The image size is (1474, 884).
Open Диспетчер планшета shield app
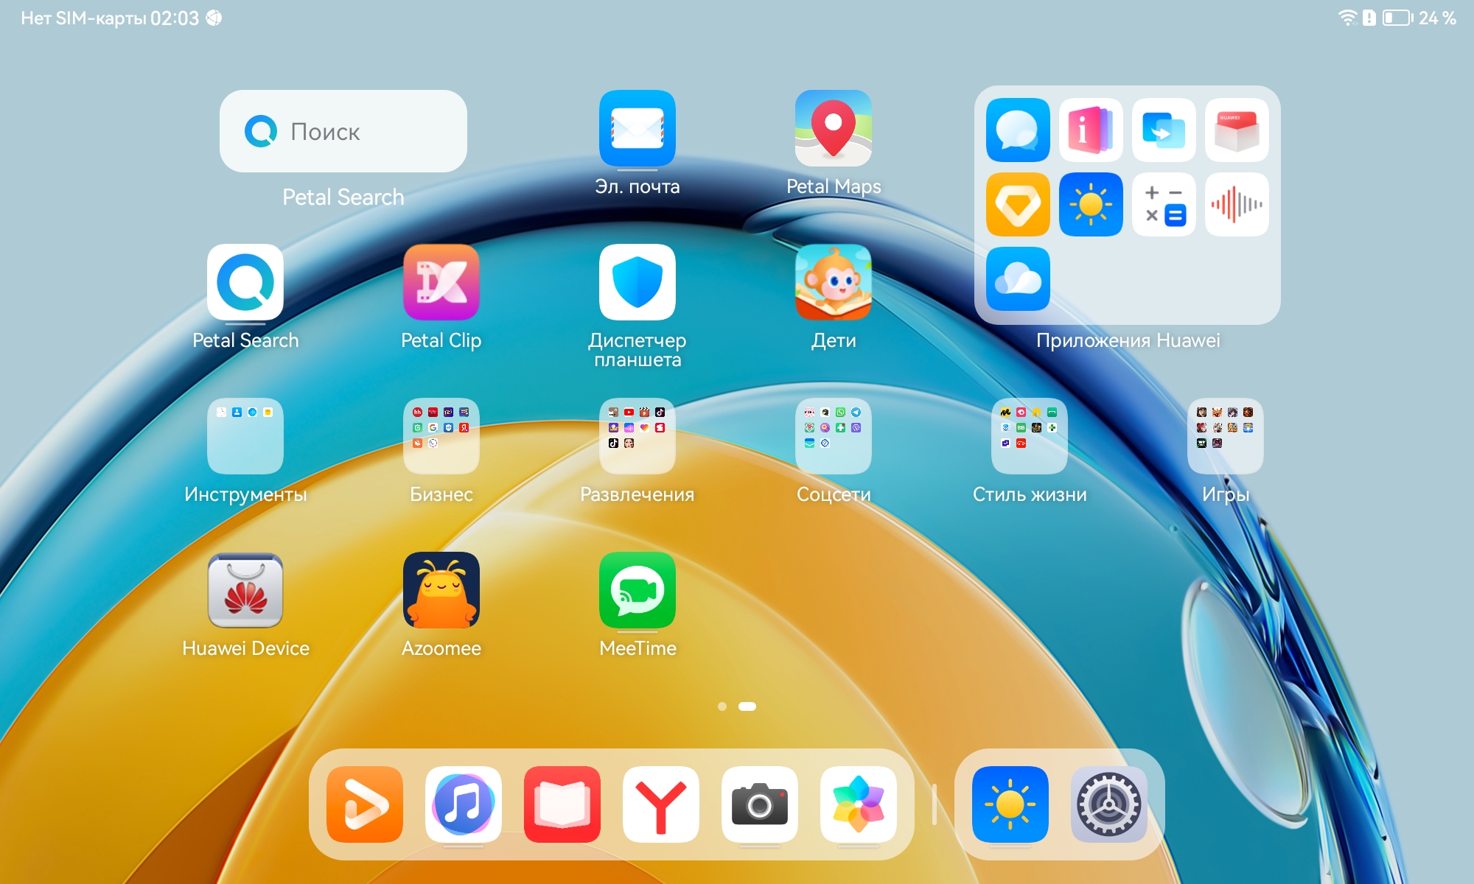(x=637, y=283)
